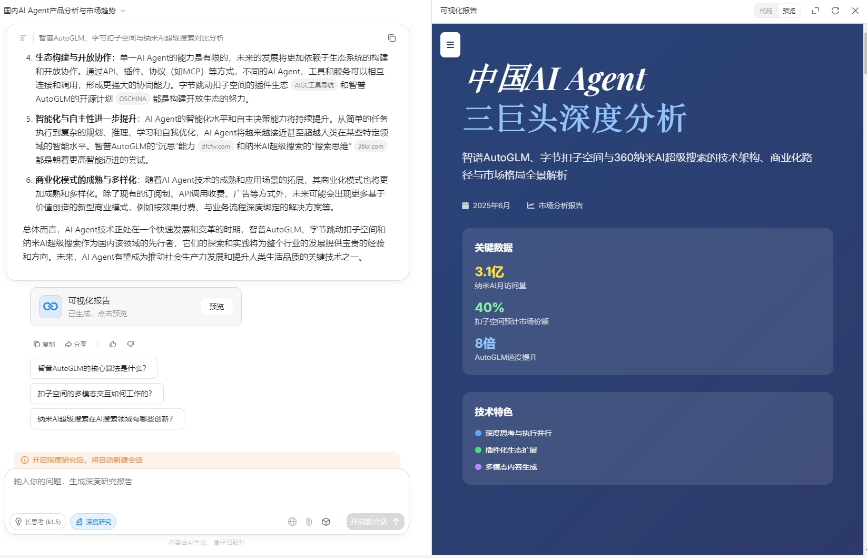
Task: Open the dfcfw.com source citation
Action: click(216, 146)
